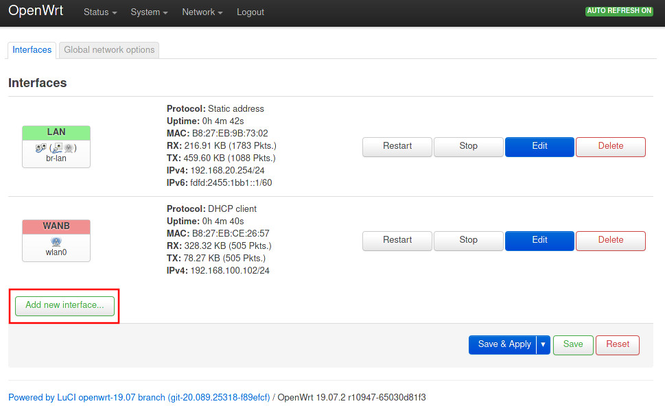Click Save & Apply button
The height and width of the screenshot is (406, 665).
503,344
